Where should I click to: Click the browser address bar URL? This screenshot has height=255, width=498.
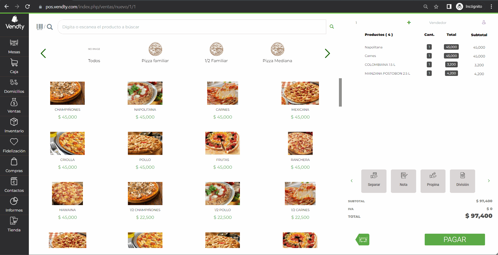pyautogui.click(x=91, y=6)
